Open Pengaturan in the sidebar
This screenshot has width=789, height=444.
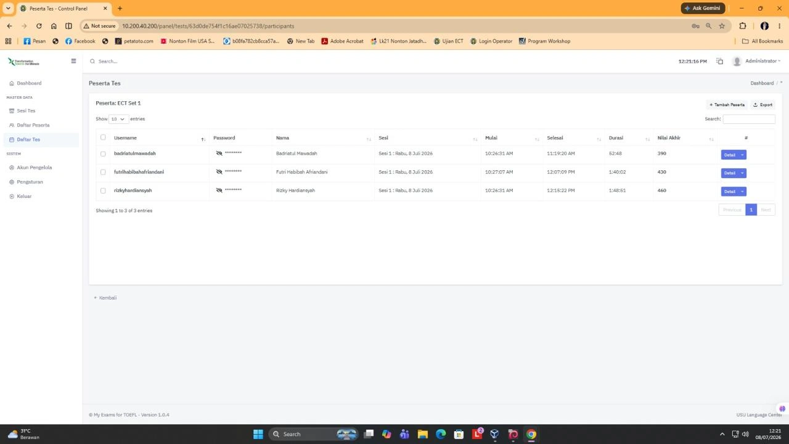(x=30, y=182)
